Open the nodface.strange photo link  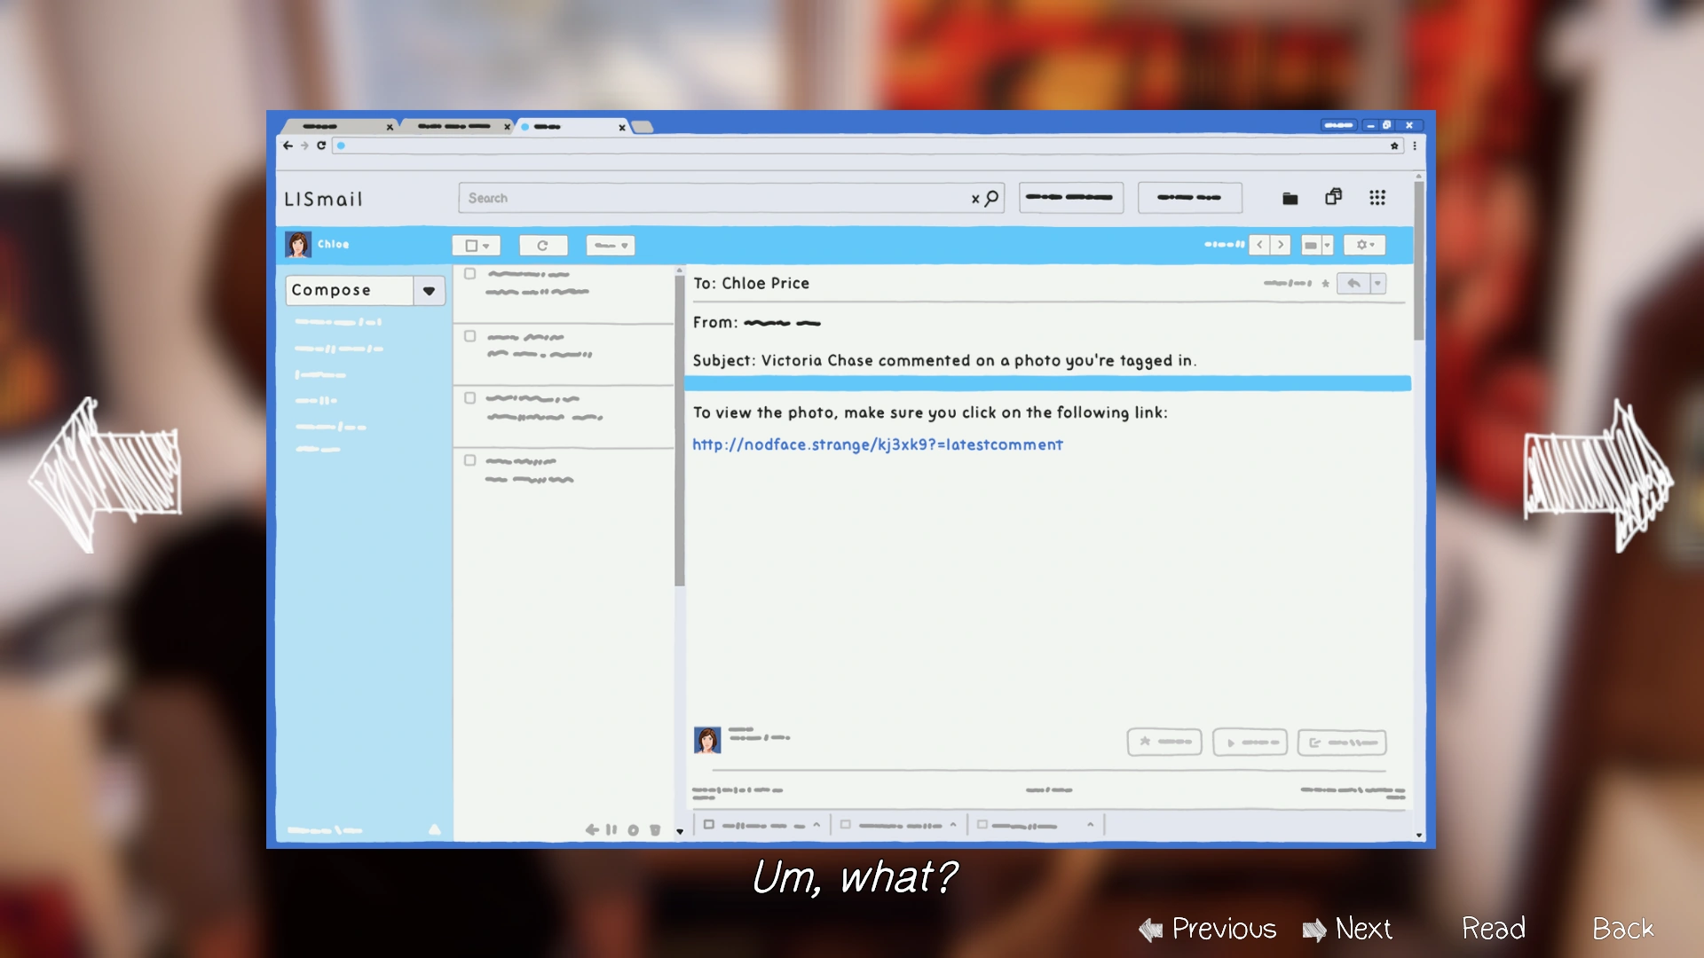pos(877,444)
